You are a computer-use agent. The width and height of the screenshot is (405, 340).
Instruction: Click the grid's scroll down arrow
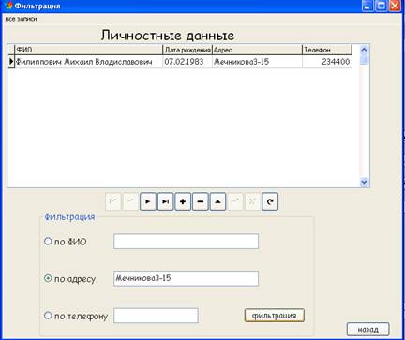tap(364, 182)
